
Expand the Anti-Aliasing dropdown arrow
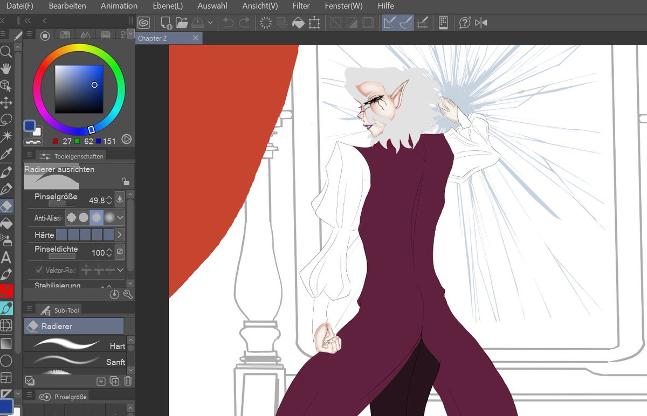point(120,218)
